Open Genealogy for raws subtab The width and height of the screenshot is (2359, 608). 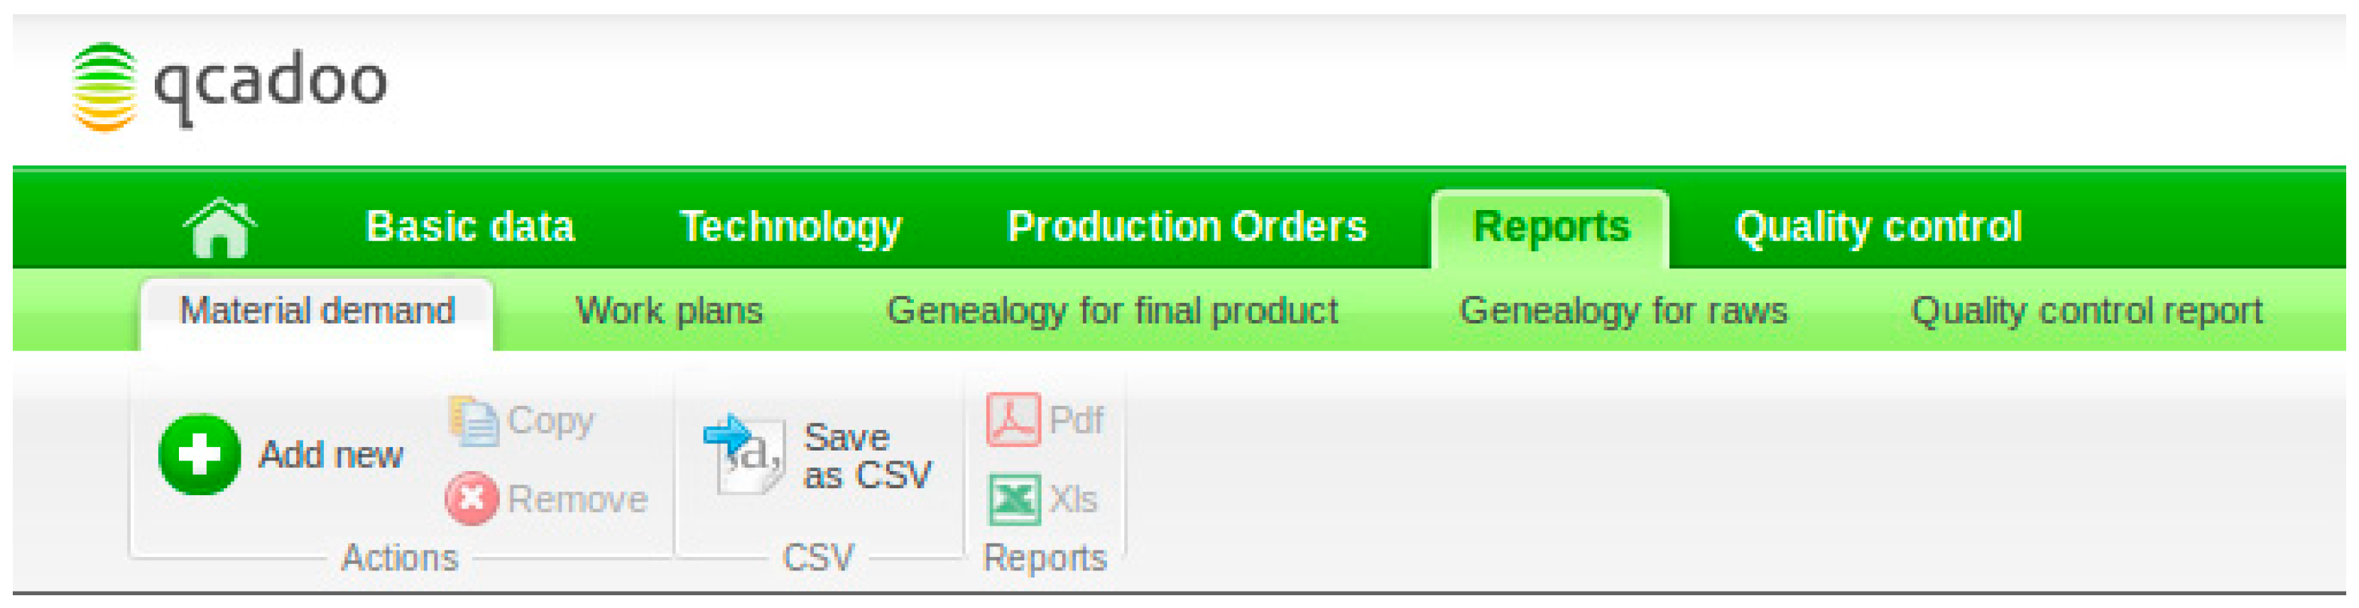[x=1622, y=311]
